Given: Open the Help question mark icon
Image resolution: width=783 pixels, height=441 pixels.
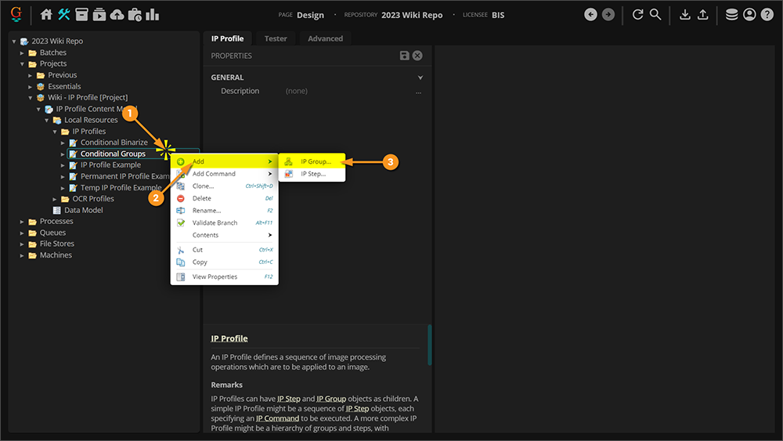Looking at the screenshot, I should pyautogui.click(x=767, y=14).
